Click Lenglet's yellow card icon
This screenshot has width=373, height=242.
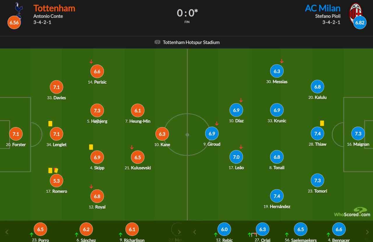[x=50, y=124]
